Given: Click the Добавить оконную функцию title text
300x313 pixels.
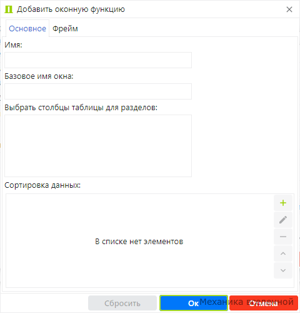Looking at the screenshot, I should point(71,9).
